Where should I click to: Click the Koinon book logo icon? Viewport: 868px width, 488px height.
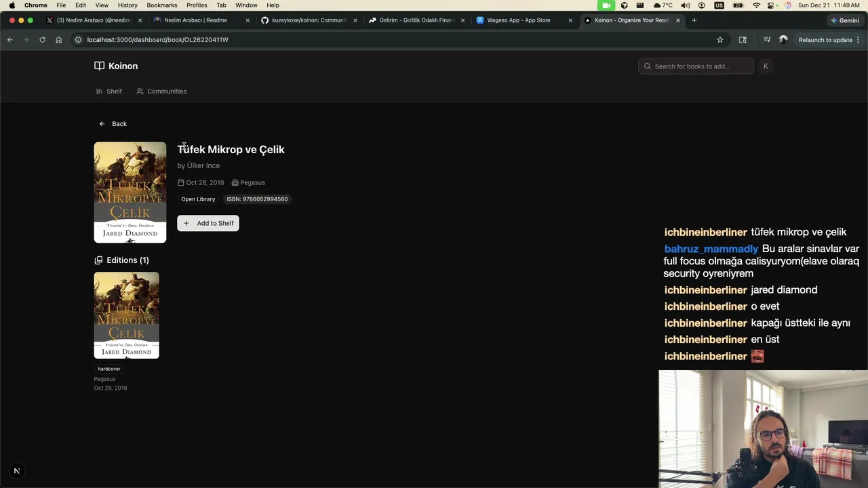(99, 66)
